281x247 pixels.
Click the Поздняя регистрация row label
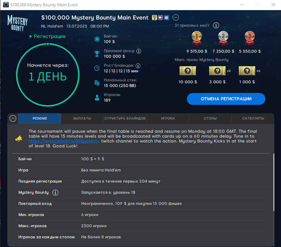point(40,181)
